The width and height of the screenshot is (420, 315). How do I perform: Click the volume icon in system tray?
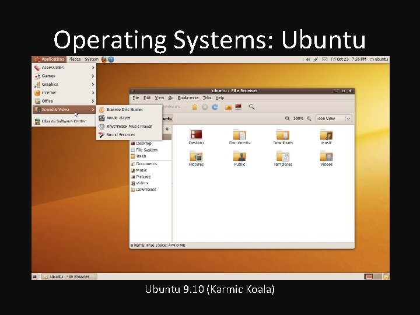coord(308,60)
